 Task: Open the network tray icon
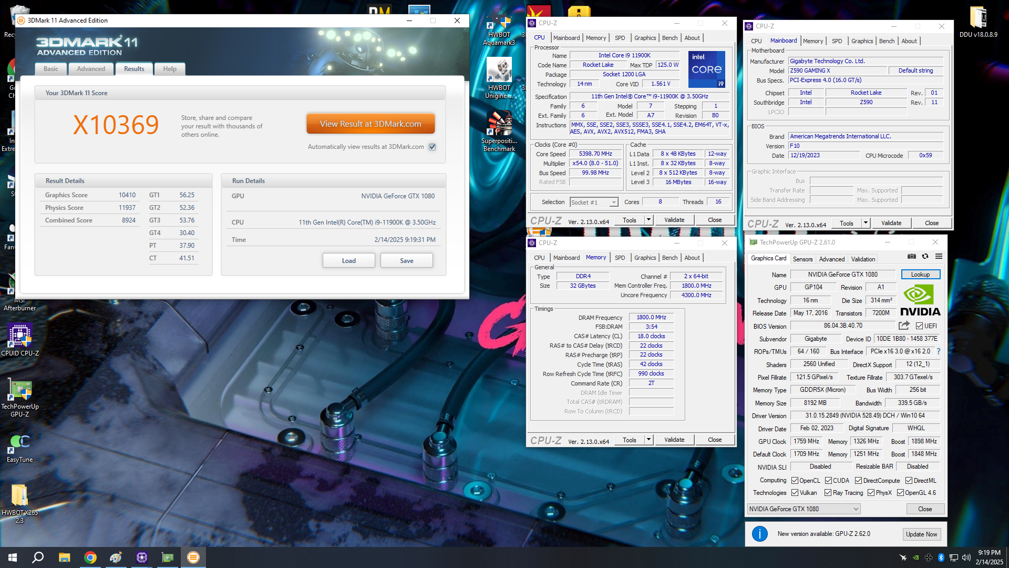[x=953, y=557]
